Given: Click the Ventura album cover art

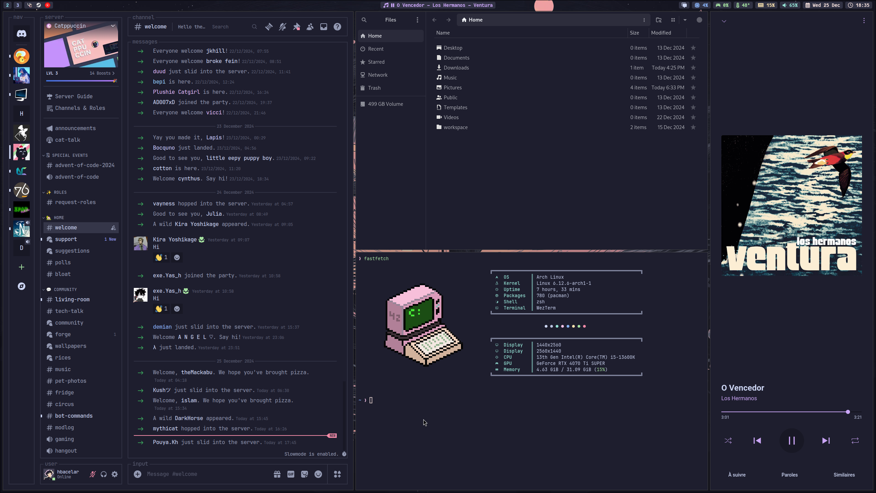Looking at the screenshot, I should [791, 205].
